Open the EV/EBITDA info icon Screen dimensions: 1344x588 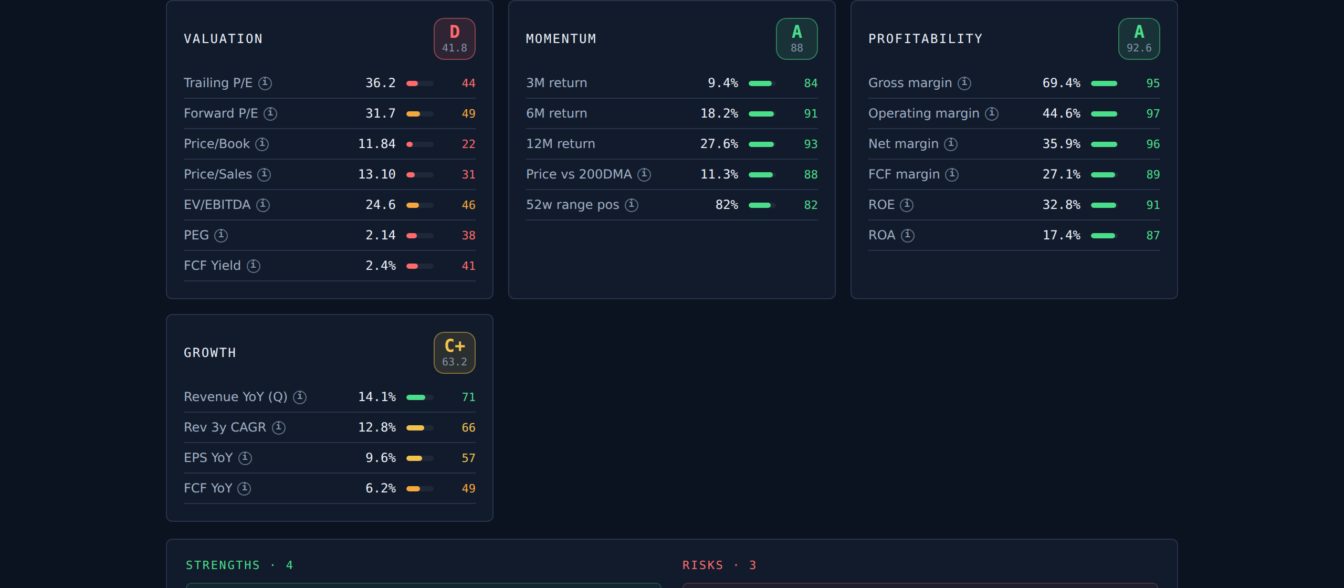[x=263, y=205]
